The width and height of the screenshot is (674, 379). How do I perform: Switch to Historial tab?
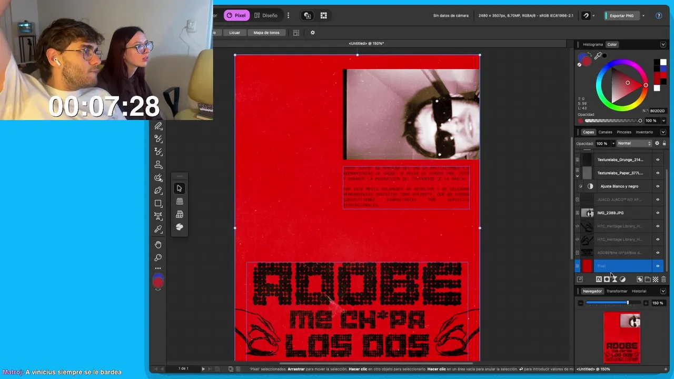point(639,291)
